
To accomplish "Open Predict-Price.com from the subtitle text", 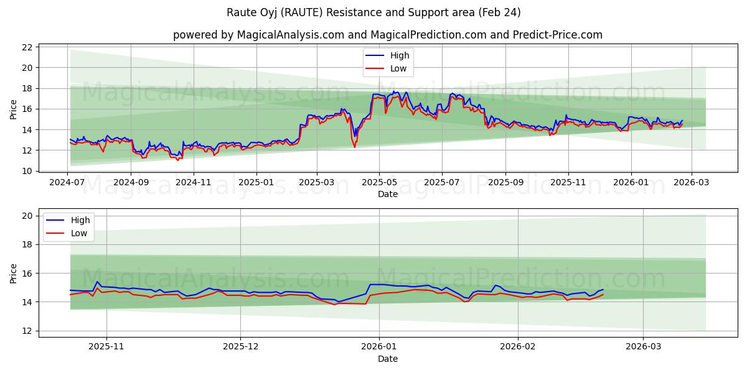I will 559,35.
